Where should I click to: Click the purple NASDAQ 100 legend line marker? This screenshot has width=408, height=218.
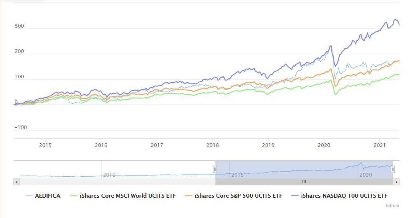295,196
